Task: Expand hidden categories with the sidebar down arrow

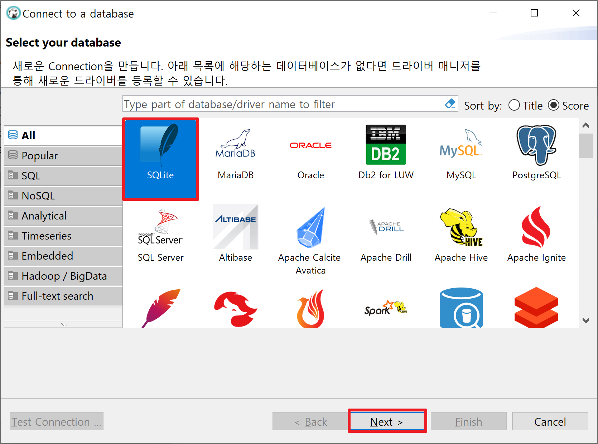Action: 64,324
